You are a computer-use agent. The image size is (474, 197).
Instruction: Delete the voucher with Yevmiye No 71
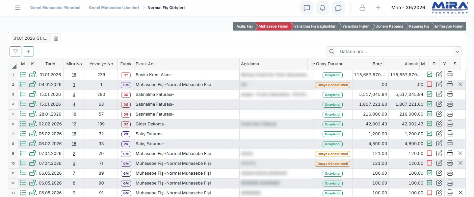pos(461,163)
